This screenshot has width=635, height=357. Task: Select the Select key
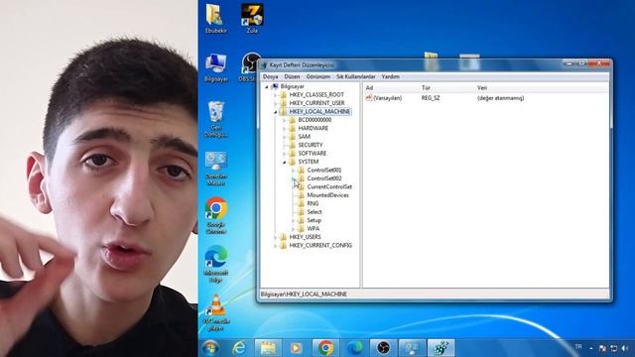tap(315, 212)
